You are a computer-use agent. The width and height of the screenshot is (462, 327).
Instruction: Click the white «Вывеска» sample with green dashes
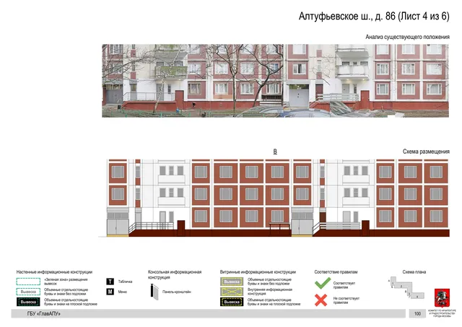pos(28,292)
